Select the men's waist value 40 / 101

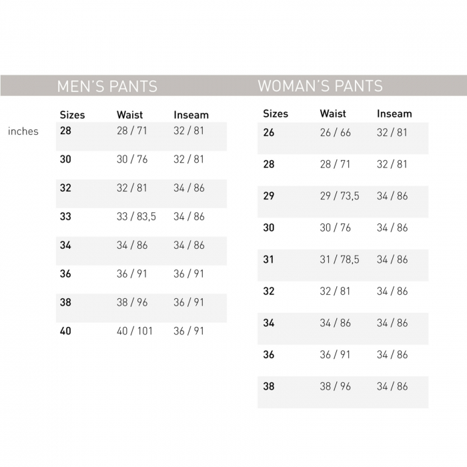point(135,331)
